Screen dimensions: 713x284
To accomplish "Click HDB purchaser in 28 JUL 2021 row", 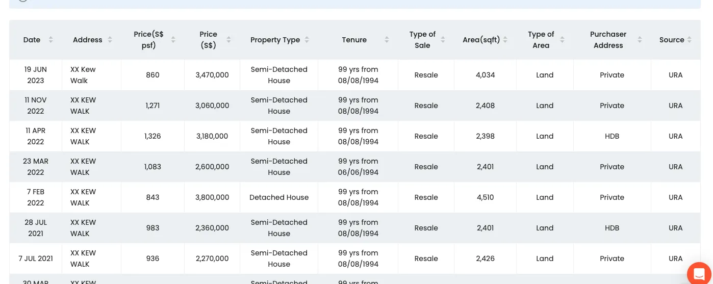I will (612, 228).
